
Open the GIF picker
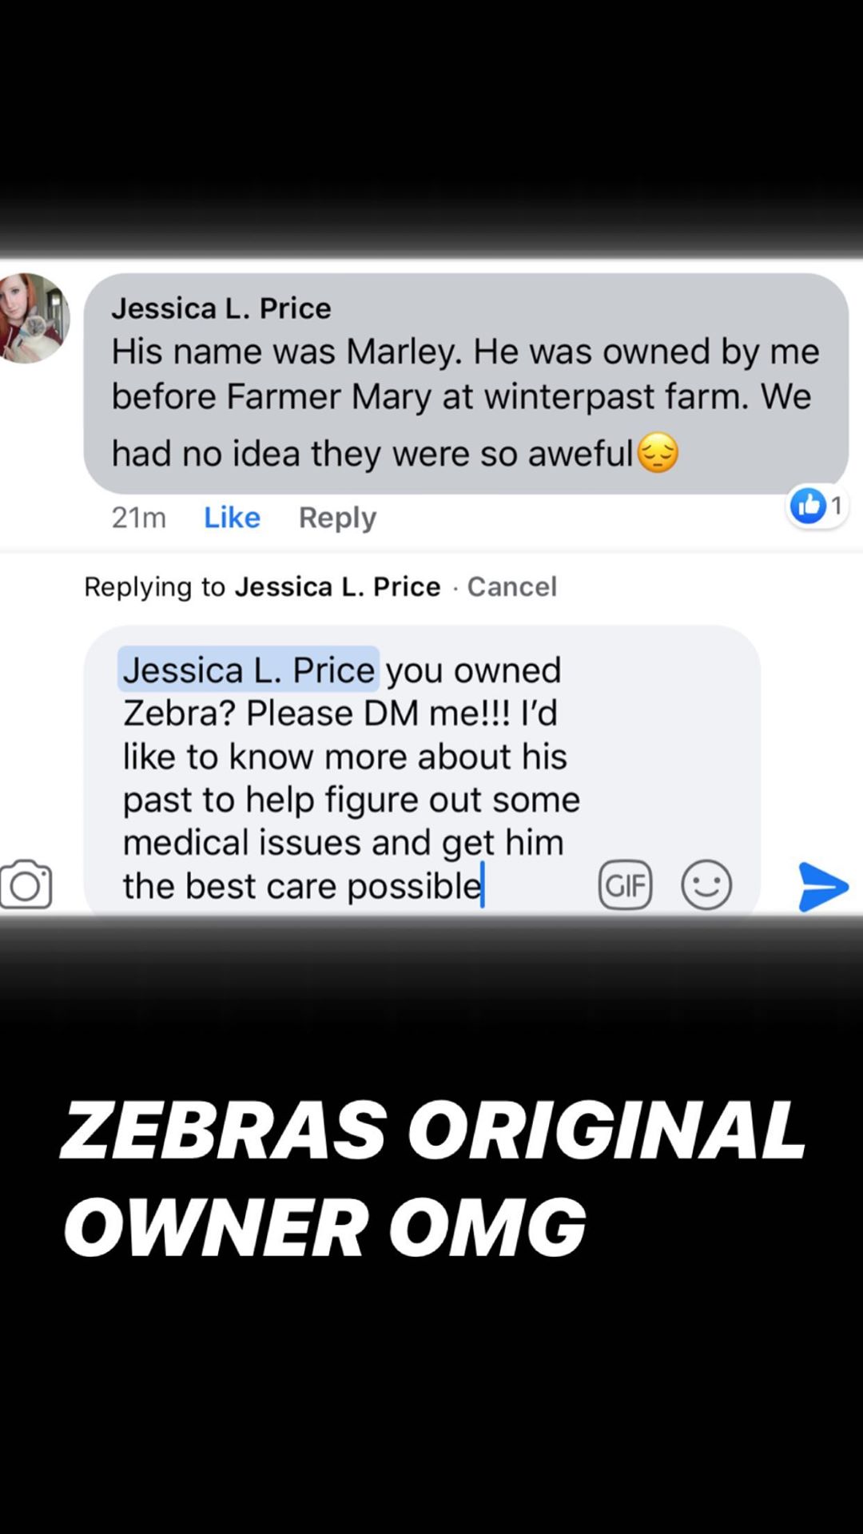625,885
